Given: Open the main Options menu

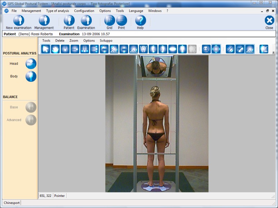Looking at the screenshot, I should click(105, 11).
